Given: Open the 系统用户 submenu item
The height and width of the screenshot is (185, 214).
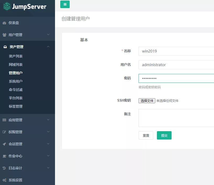Looking at the screenshot, I should point(16,81).
